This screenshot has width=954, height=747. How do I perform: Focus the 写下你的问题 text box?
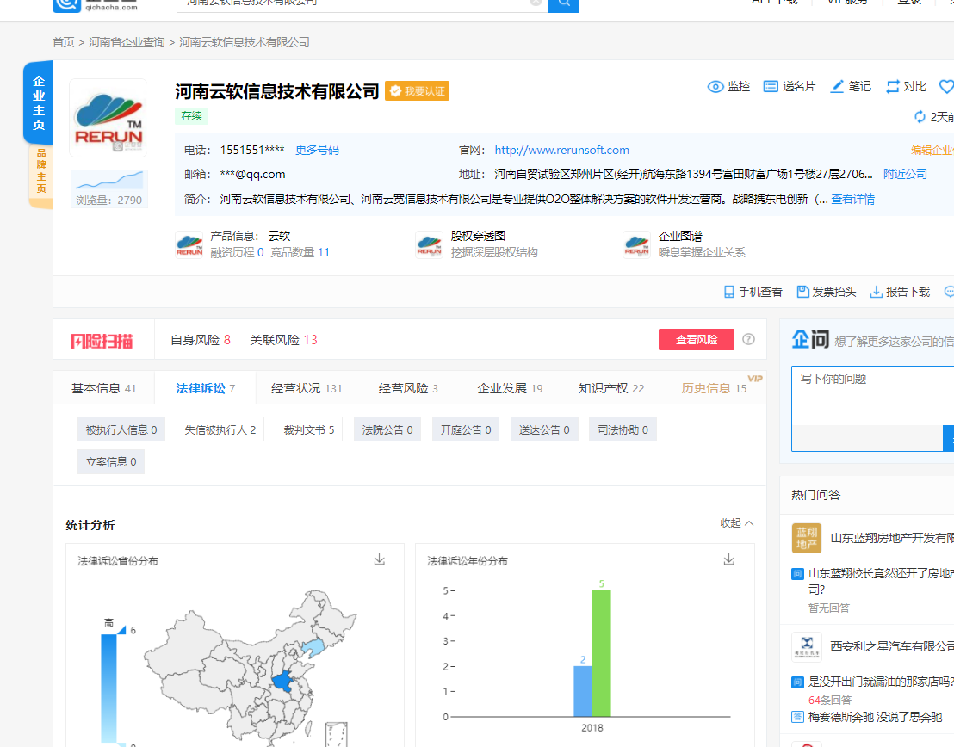pyautogui.click(x=872, y=396)
